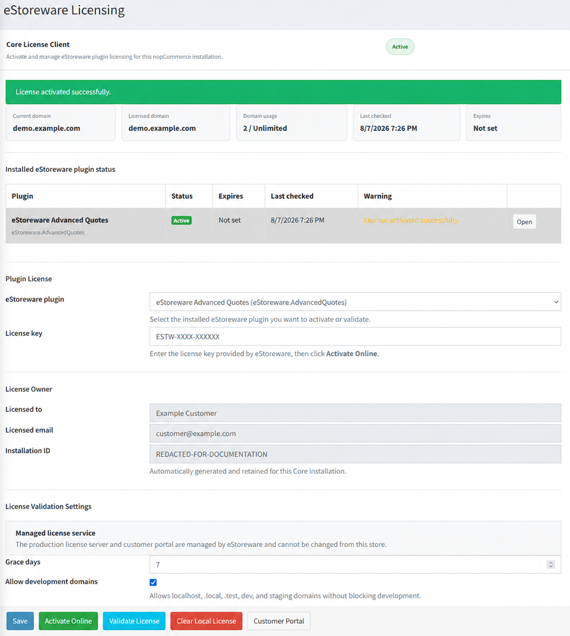
Task: Focus the License key input field
Action: 355,336
